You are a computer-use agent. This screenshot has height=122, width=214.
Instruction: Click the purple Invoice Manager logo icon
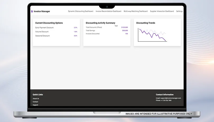32,11
